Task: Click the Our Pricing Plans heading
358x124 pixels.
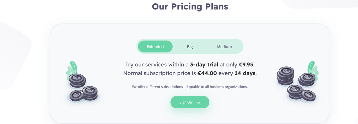Action: 190,6
